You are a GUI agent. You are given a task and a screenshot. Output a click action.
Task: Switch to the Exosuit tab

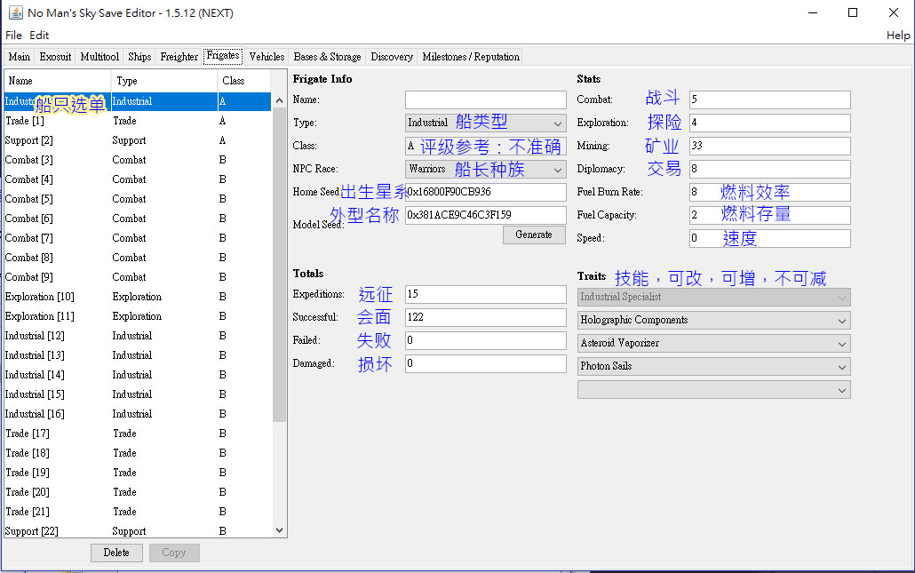pos(55,57)
